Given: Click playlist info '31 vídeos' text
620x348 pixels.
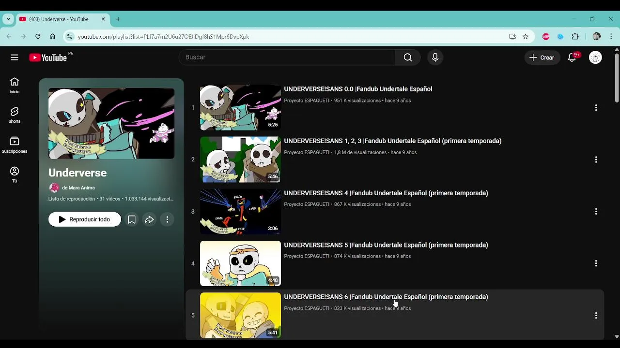Looking at the screenshot, I should click(109, 199).
